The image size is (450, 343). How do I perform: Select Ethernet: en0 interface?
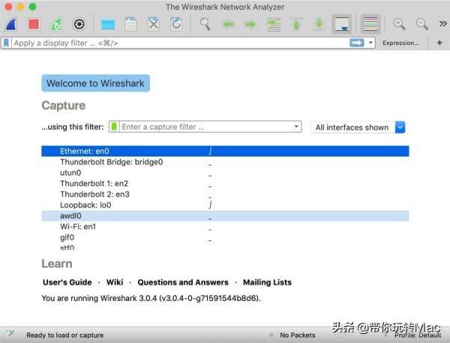point(225,151)
